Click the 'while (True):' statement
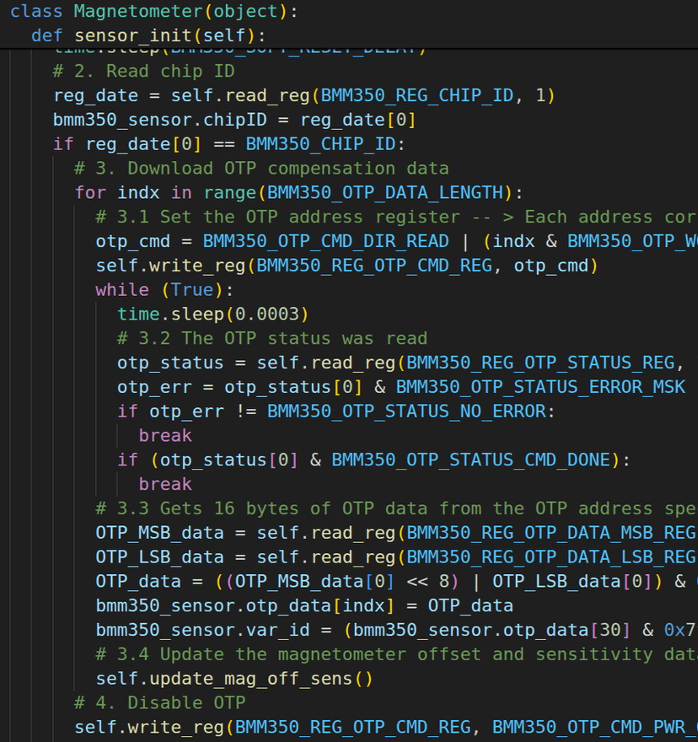The height and width of the screenshot is (742, 698). [x=164, y=290]
